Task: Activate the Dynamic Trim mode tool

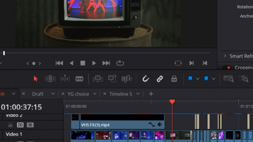Action: 65,79
